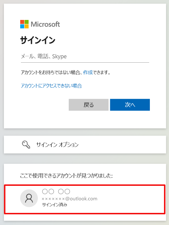Click the できます。 text after 作成
Viewport: 169px width, 225px height.
pyautogui.click(x=102, y=72)
